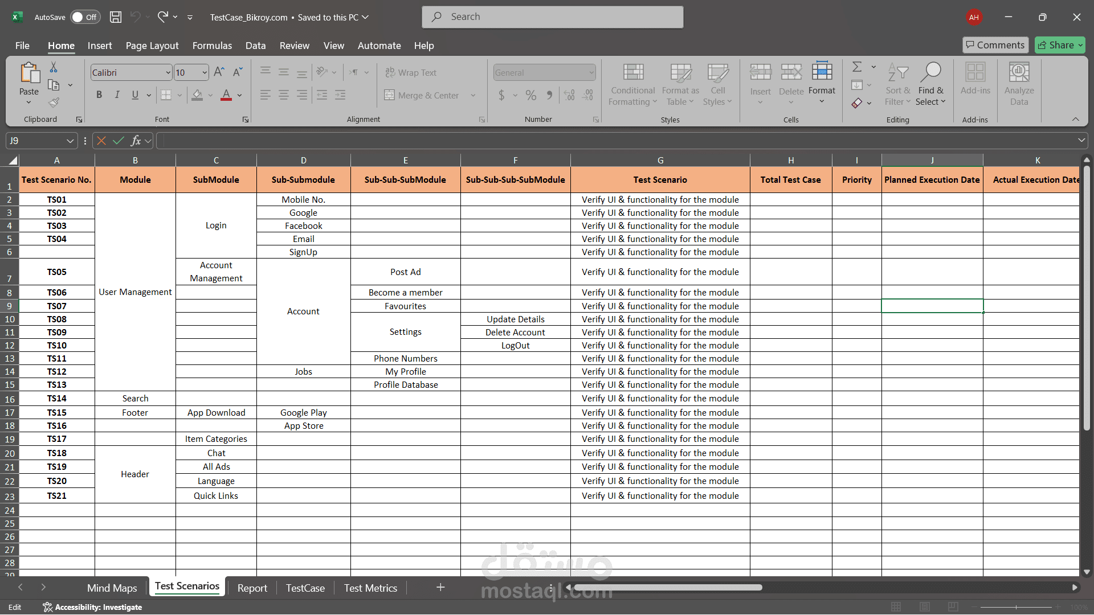Increase font size with the larger A icon

[219, 72]
